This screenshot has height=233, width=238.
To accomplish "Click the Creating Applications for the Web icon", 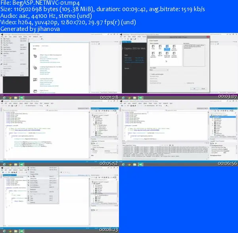I will click(35, 68).
